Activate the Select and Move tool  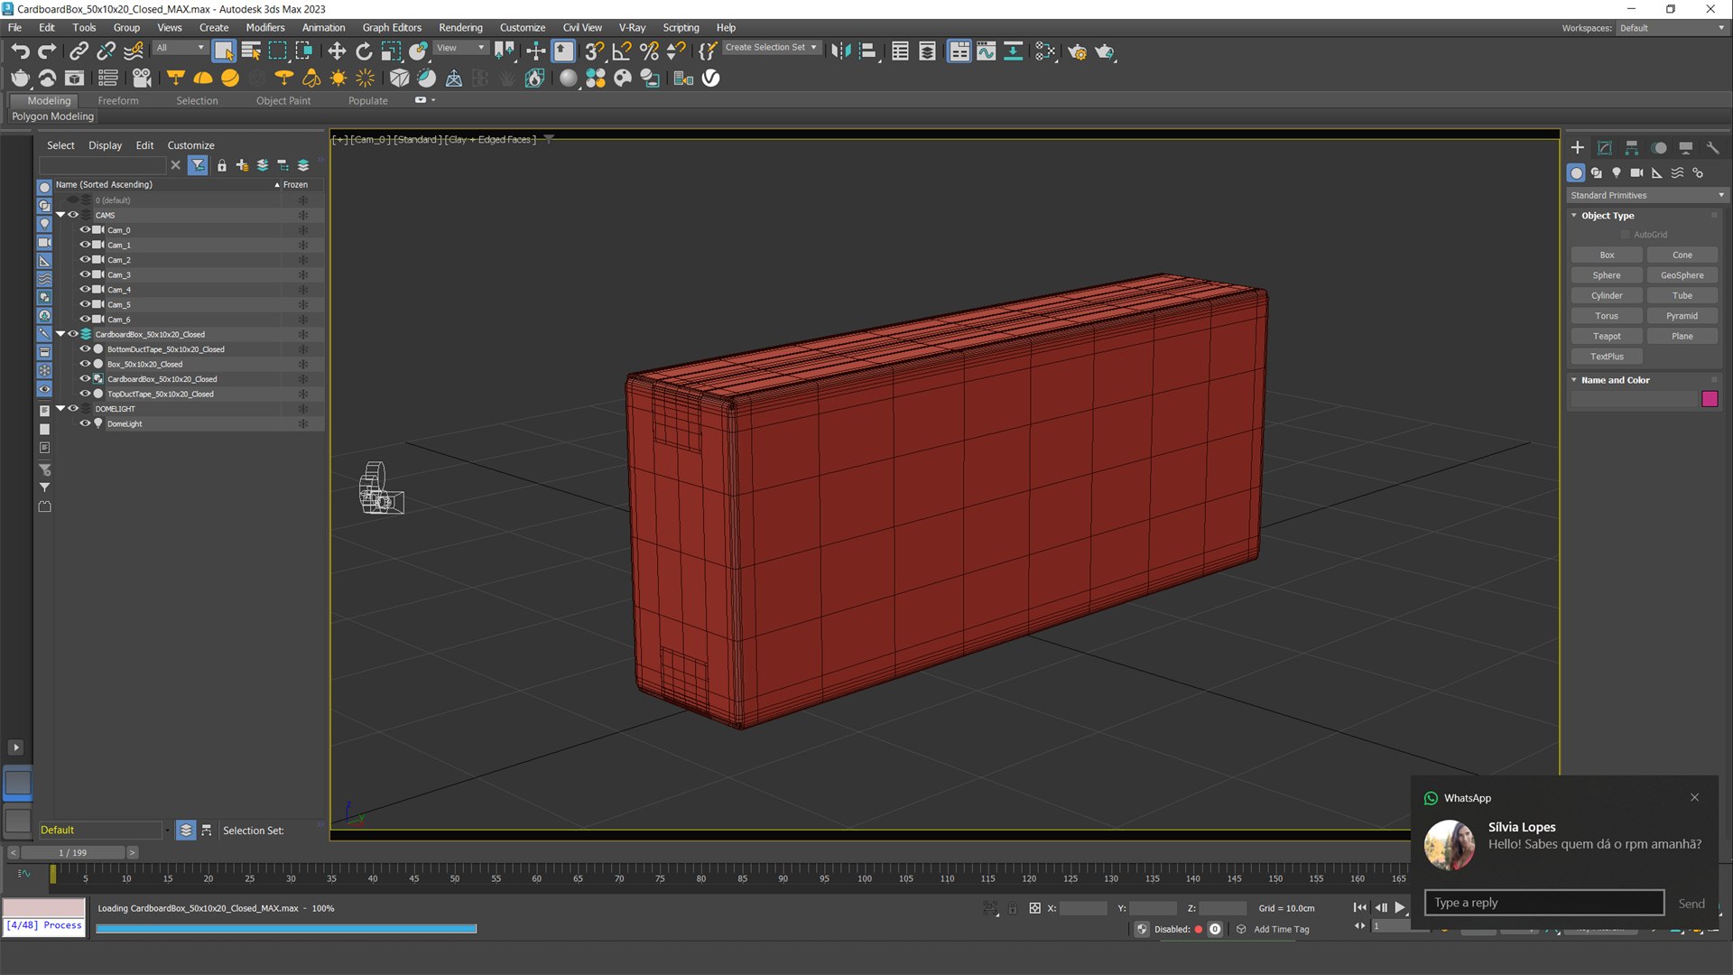pyautogui.click(x=337, y=51)
